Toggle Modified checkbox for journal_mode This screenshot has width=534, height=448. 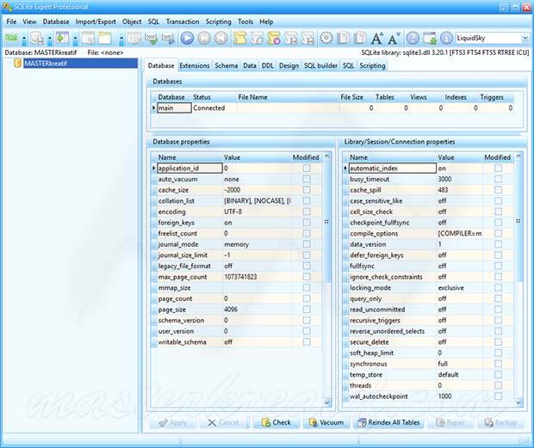tap(307, 244)
